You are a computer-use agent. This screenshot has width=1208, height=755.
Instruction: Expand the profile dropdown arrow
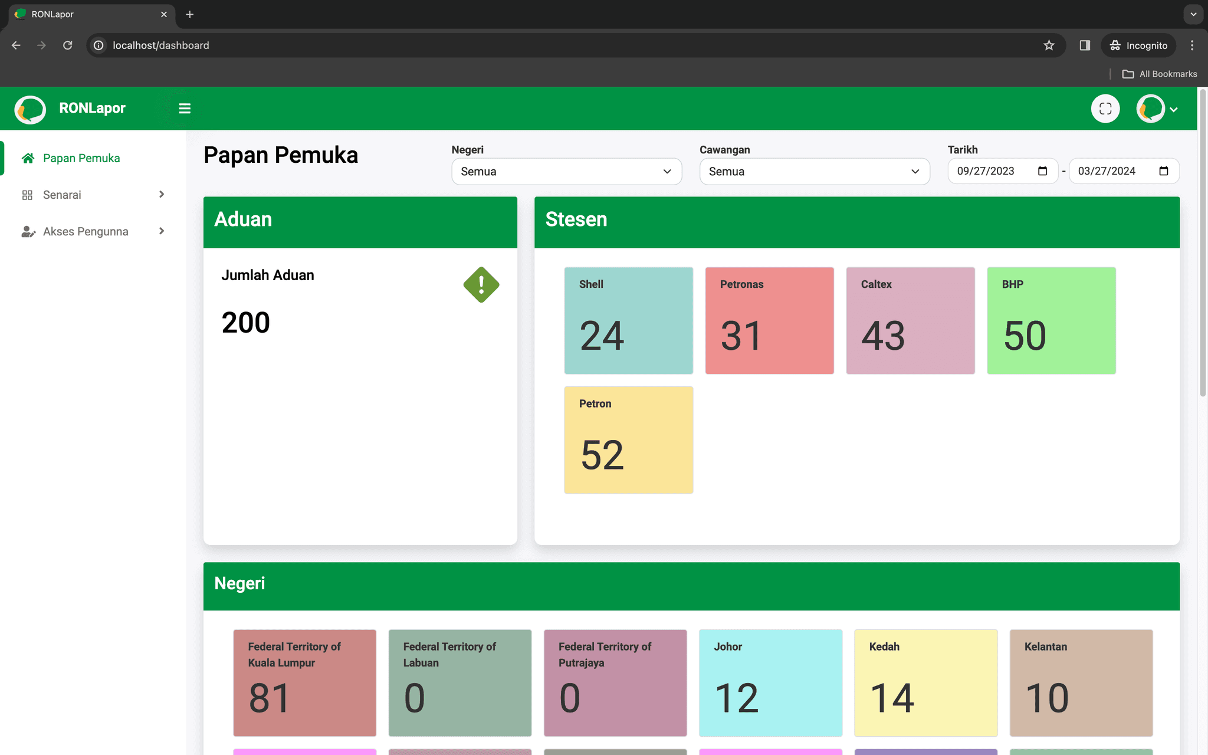(x=1174, y=110)
